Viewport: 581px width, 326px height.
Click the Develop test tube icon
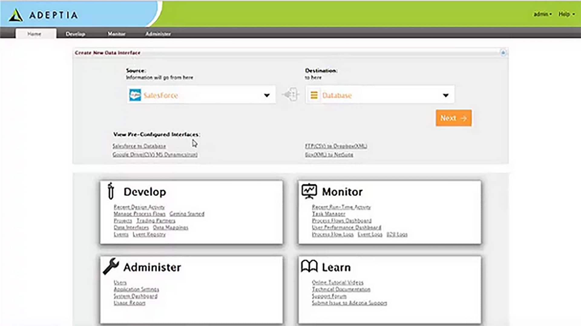click(111, 191)
